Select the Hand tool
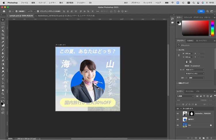 pos(3,90)
